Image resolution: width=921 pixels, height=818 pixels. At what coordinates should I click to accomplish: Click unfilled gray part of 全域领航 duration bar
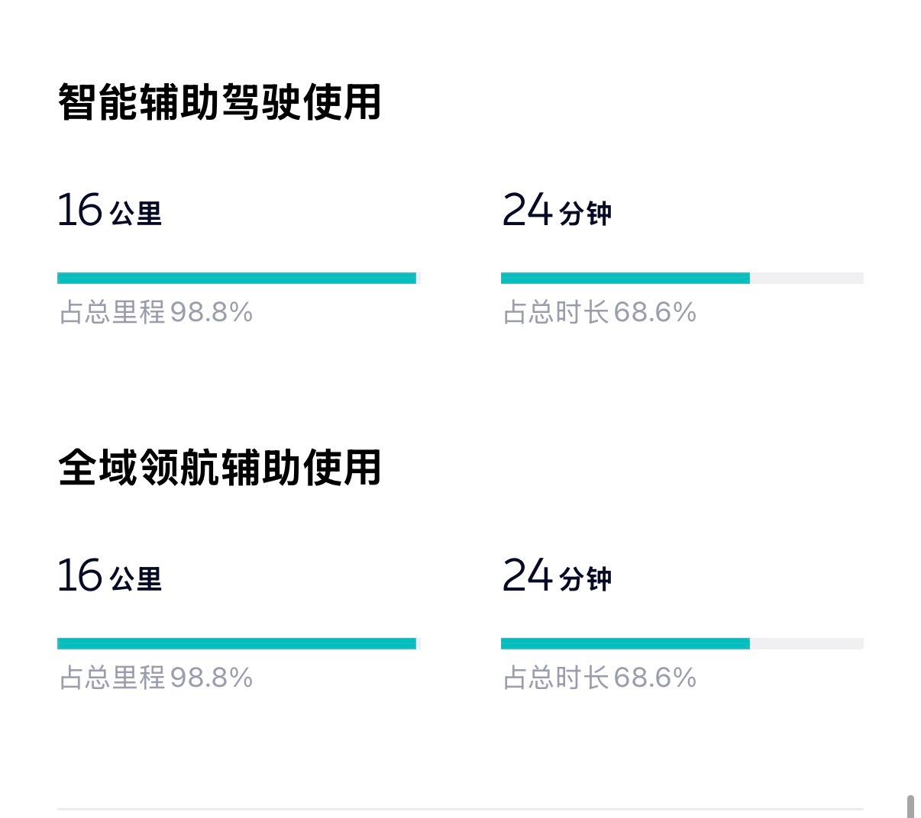[x=806, y=644]
